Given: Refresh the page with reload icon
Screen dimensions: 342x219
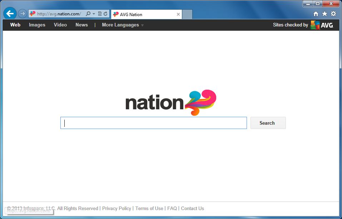Looking at the screenshot, I should (105, 14).
